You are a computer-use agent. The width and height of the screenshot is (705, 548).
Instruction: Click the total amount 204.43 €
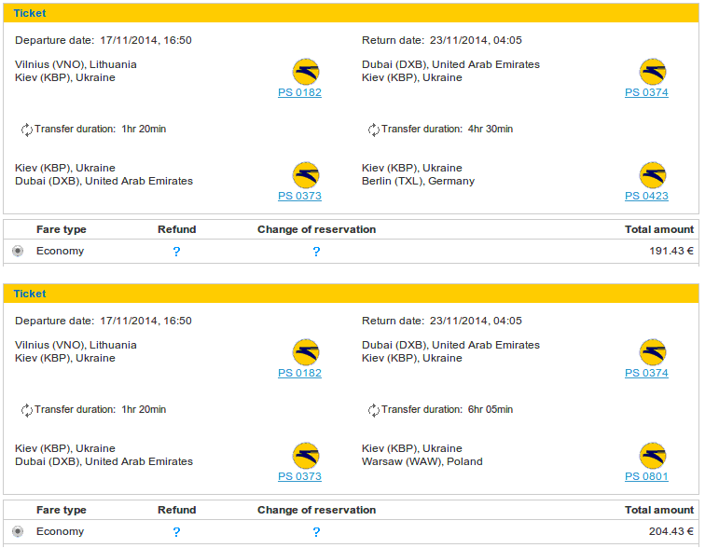[670, 531]
